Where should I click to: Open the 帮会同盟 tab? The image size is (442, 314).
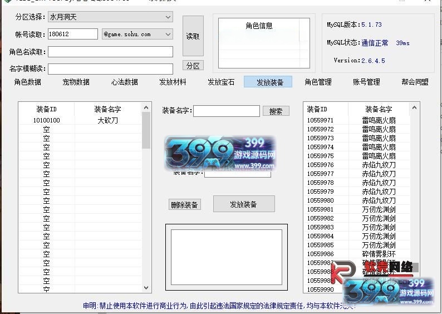click(415, 82)
